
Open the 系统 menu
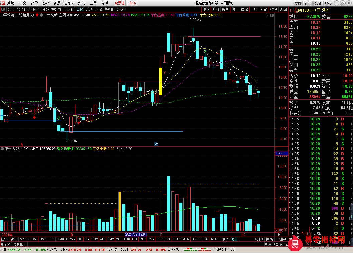(11, 3)
